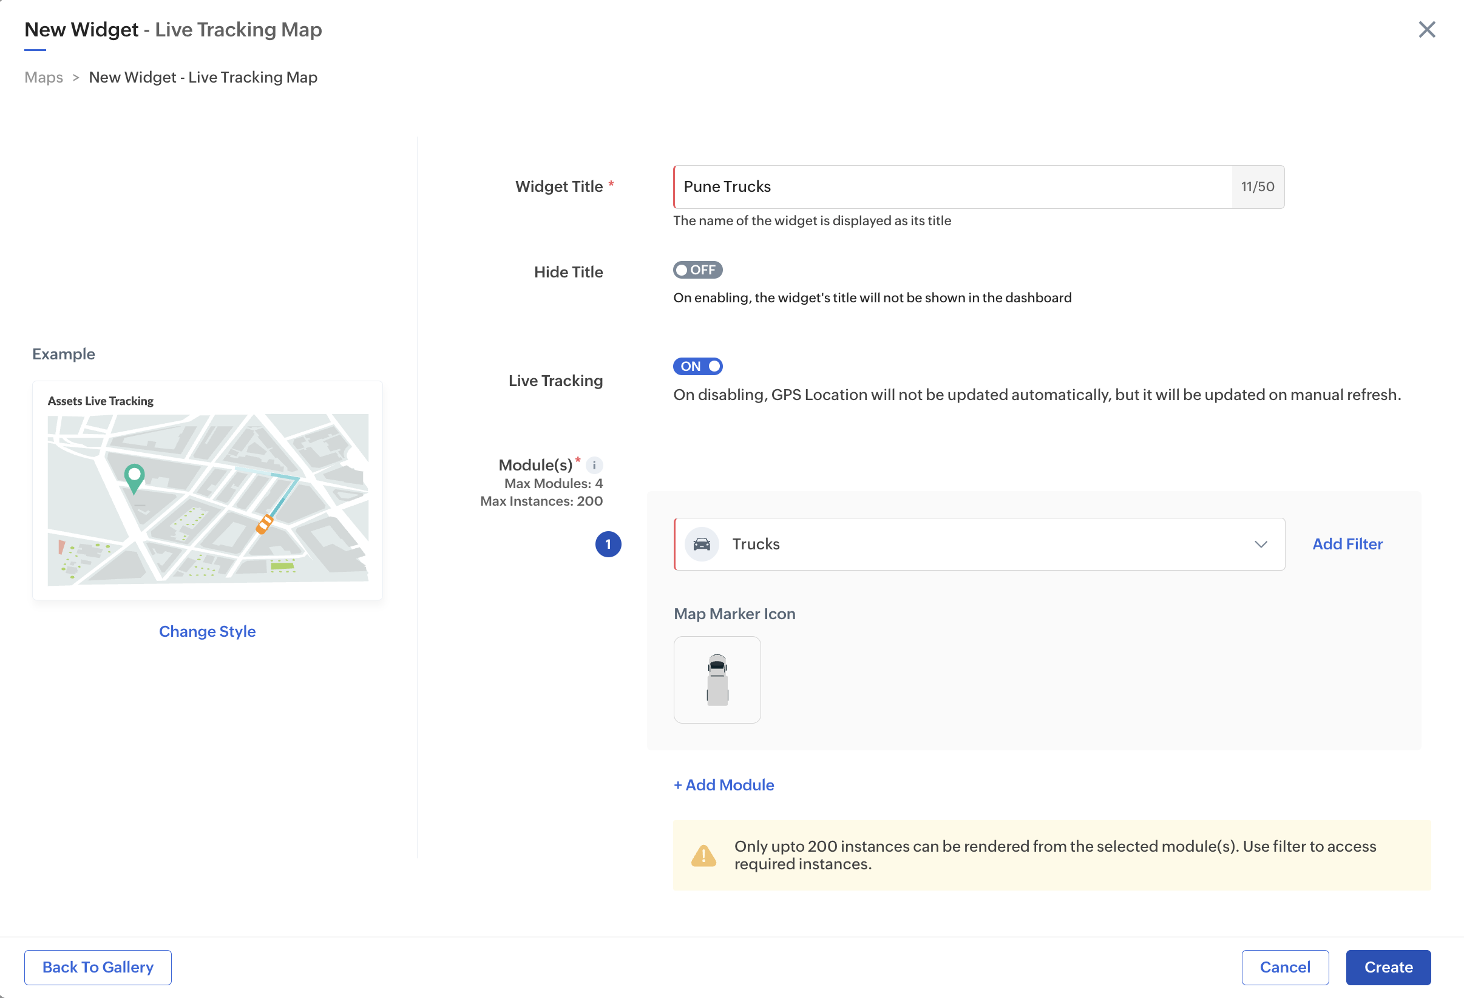Enable the Hide Title toggle
This screenshot has height=998, width=1464.
[697, 270]
